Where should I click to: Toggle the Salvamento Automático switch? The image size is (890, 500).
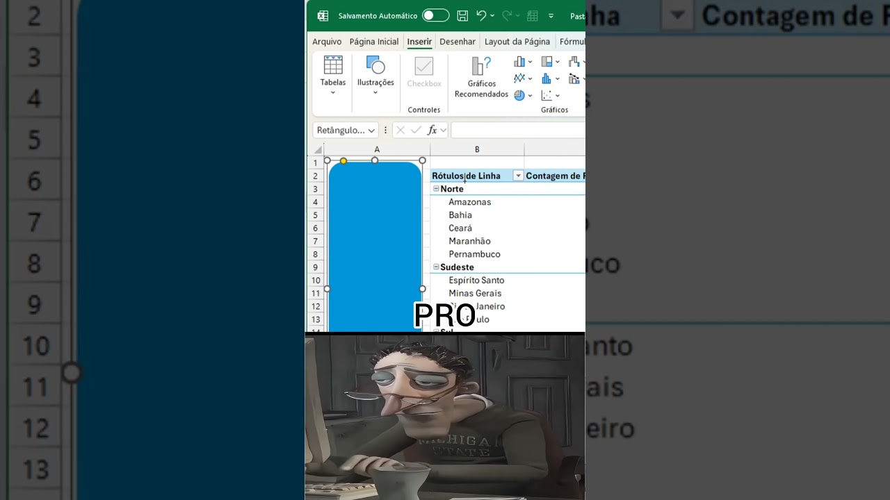(435, 15)
